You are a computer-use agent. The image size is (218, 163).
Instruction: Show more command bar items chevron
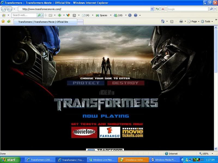[x=216, y=20]
